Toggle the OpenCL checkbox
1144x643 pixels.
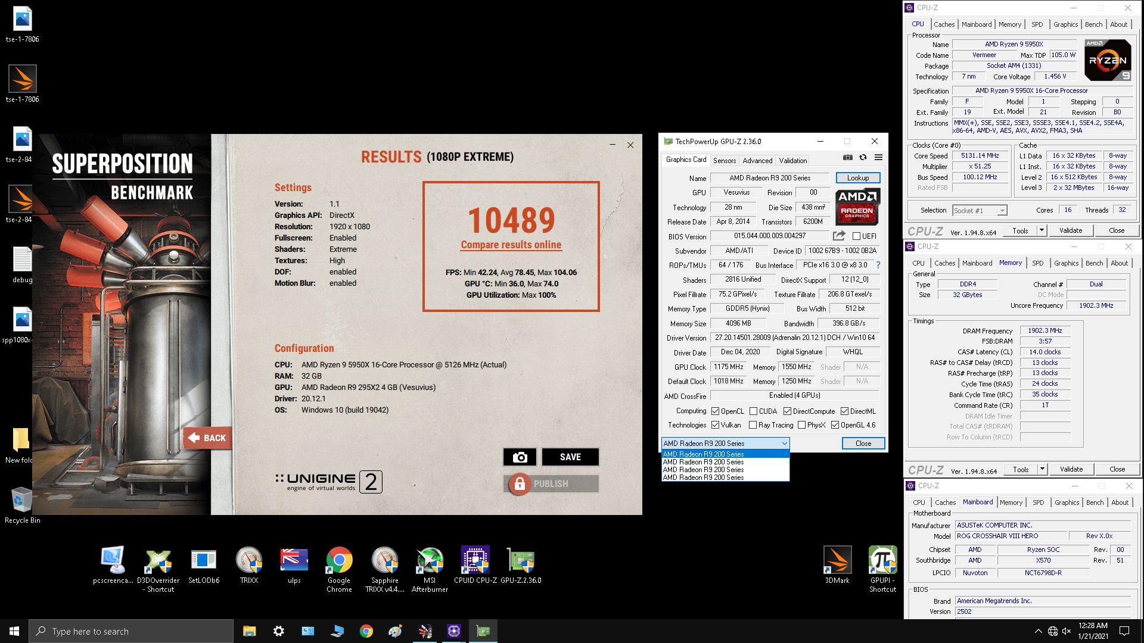point(715,411)
